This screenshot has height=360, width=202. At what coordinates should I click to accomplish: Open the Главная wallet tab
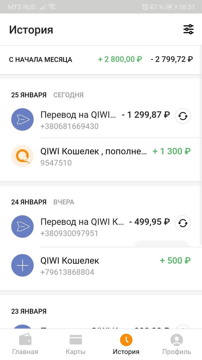click(x=25, y=345)
